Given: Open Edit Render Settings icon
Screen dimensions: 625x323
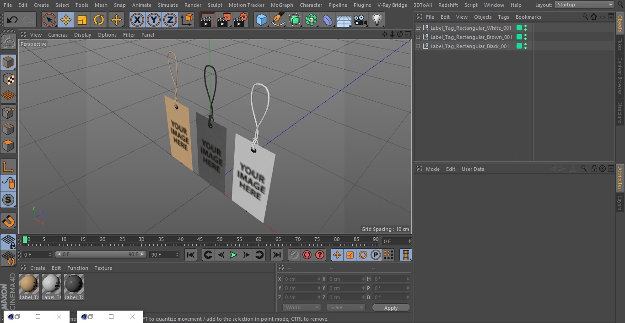Looking at the screenshot, I should [x=241, y=20].
